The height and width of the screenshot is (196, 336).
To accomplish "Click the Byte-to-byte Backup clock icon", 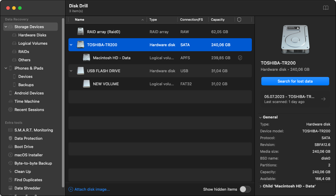I will coord(10,163).
